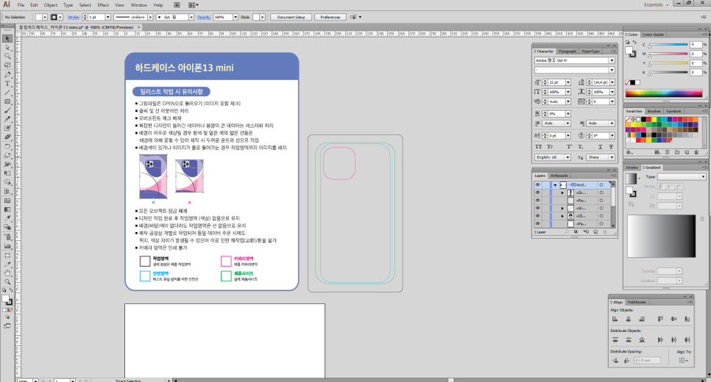Click Create New Layer icon in Layers panel

(595, 231)
